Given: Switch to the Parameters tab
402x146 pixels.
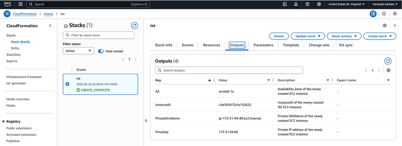Looking at the screenshot, I should pyautogui.click(x=263, y=45).
